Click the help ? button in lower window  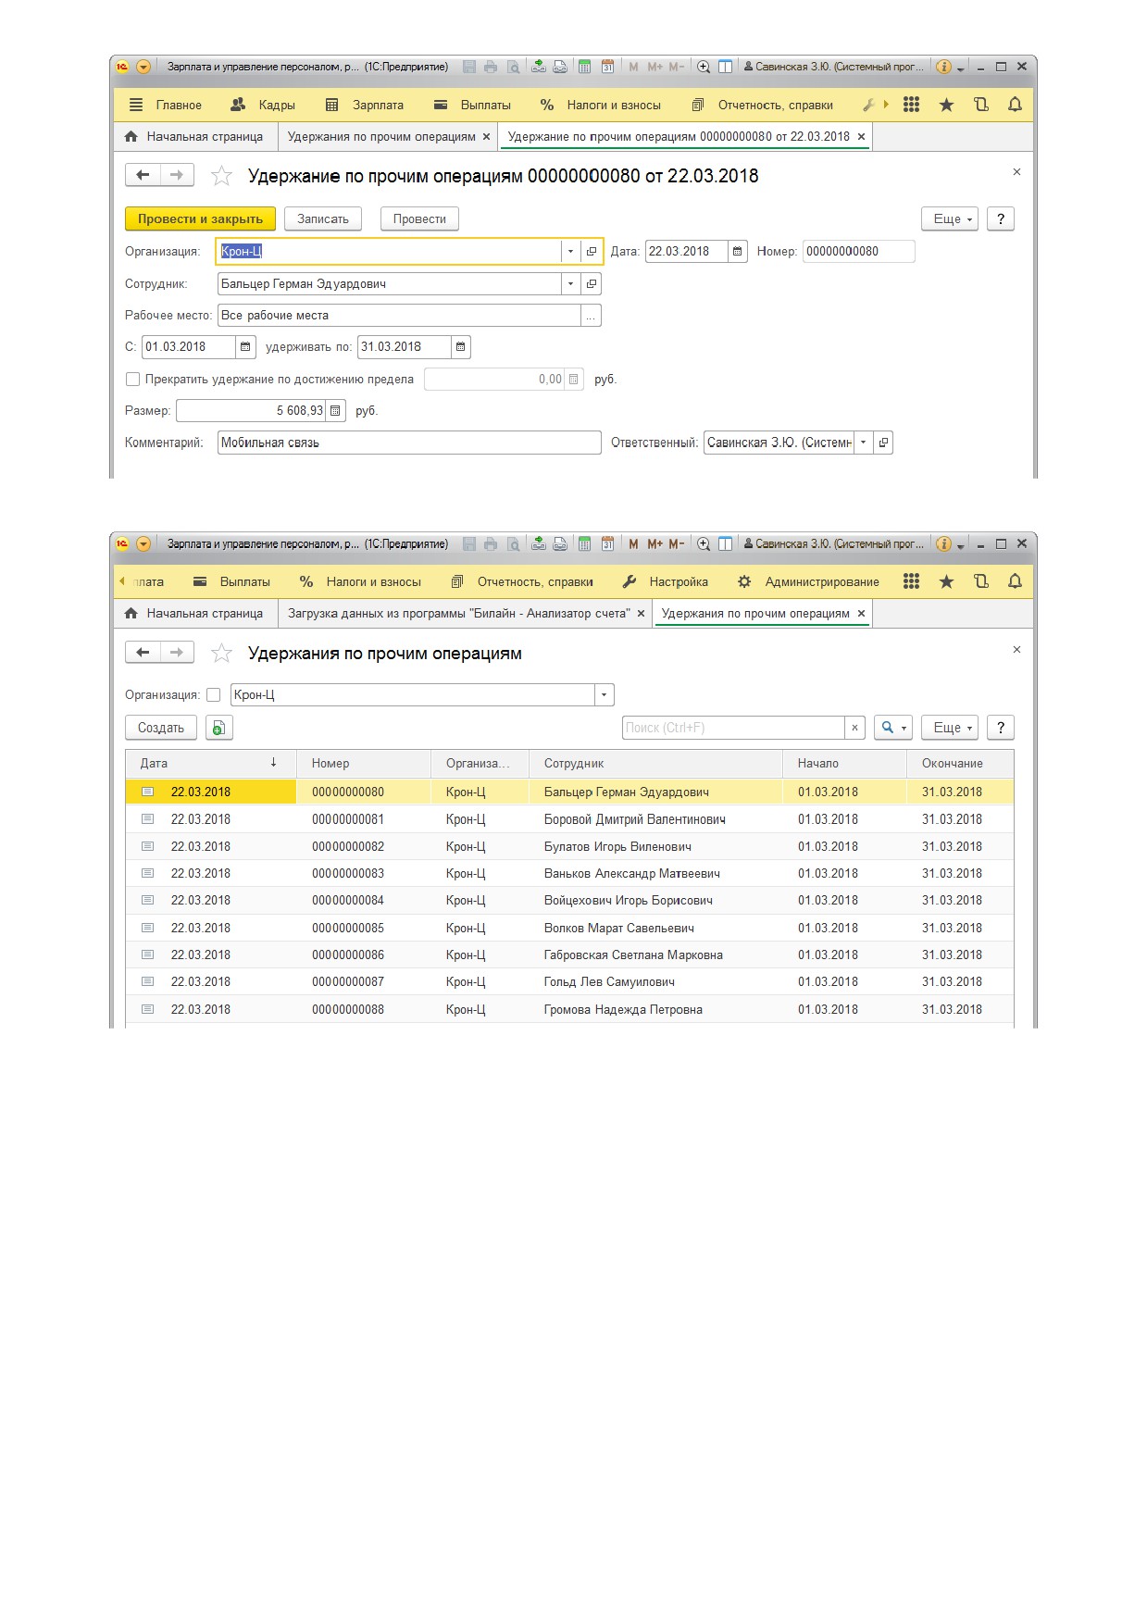coord(1001,728)
